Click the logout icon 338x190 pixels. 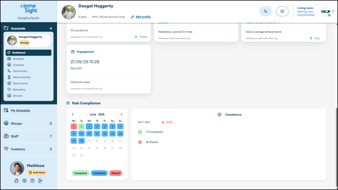point(40,180)
